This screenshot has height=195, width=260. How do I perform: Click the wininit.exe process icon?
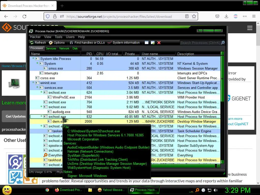[37, 83]
